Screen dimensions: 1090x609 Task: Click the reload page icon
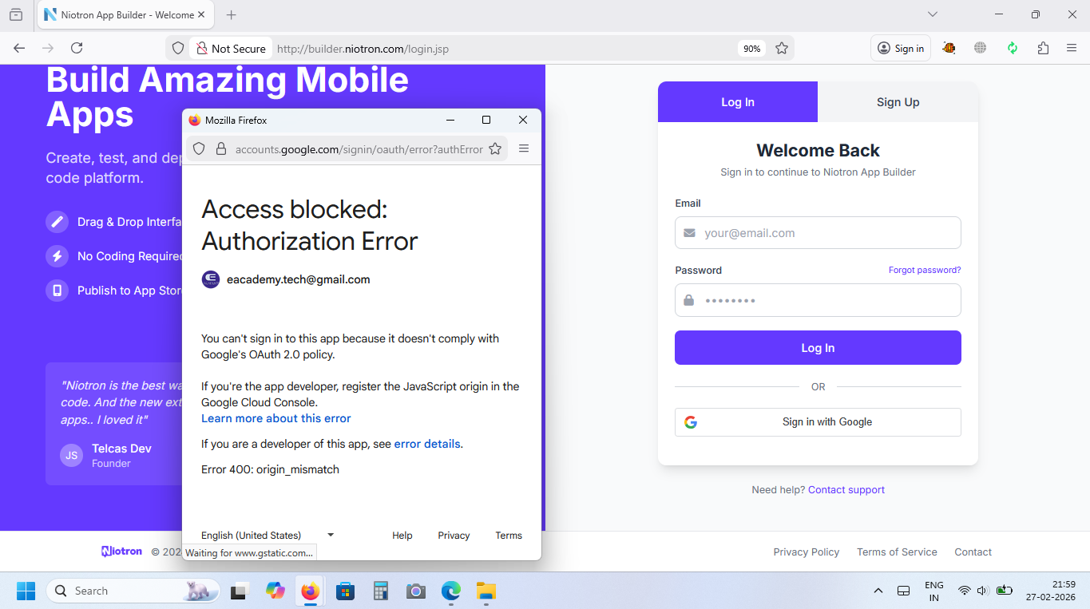77,48
